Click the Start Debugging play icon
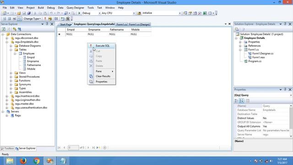Screen dimensions: 293x165 pyautogui.click(x=79, y=13)
